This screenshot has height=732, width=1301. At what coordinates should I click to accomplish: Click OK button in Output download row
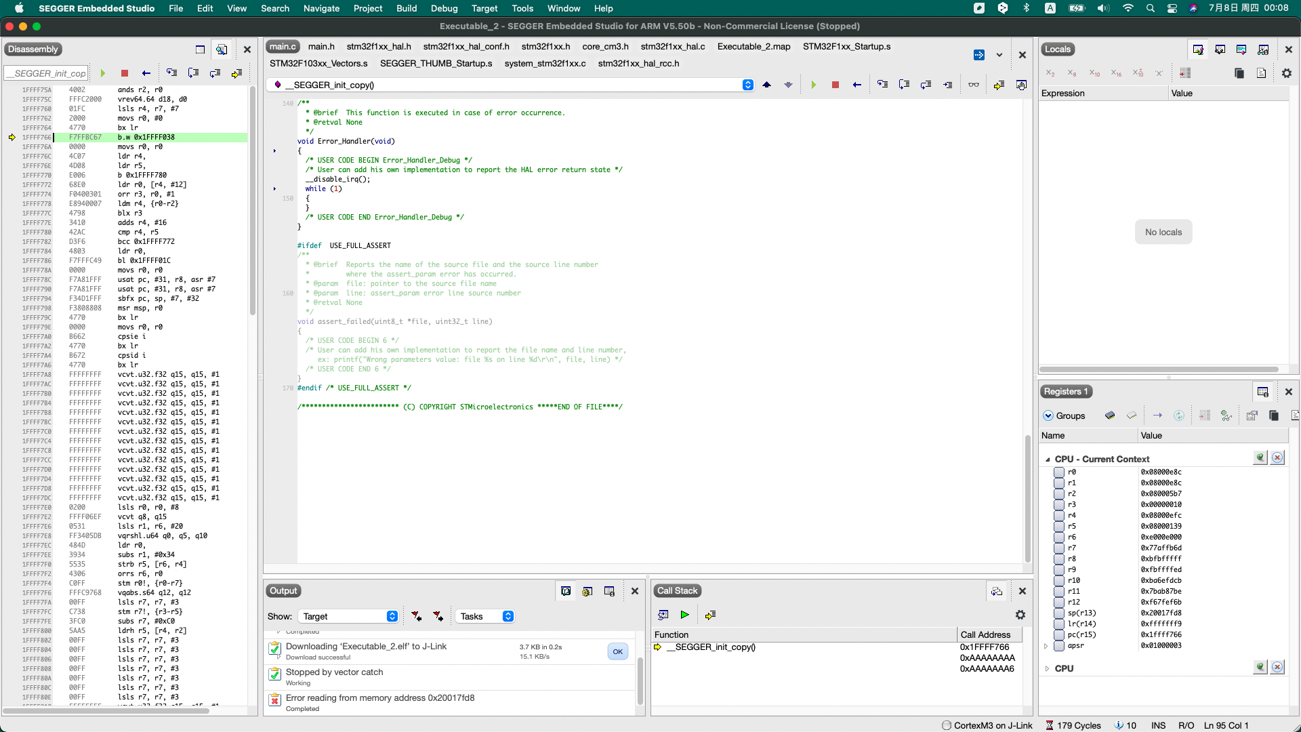point(618,651)
